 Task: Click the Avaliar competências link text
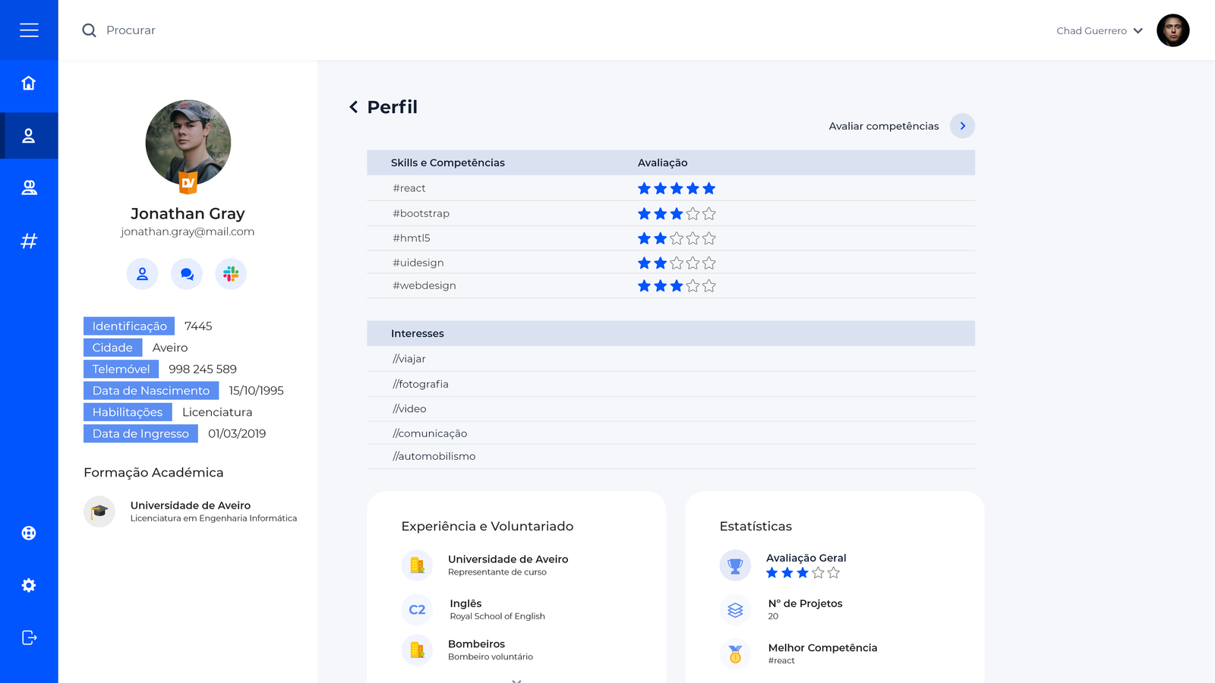[x=883, y=126]
